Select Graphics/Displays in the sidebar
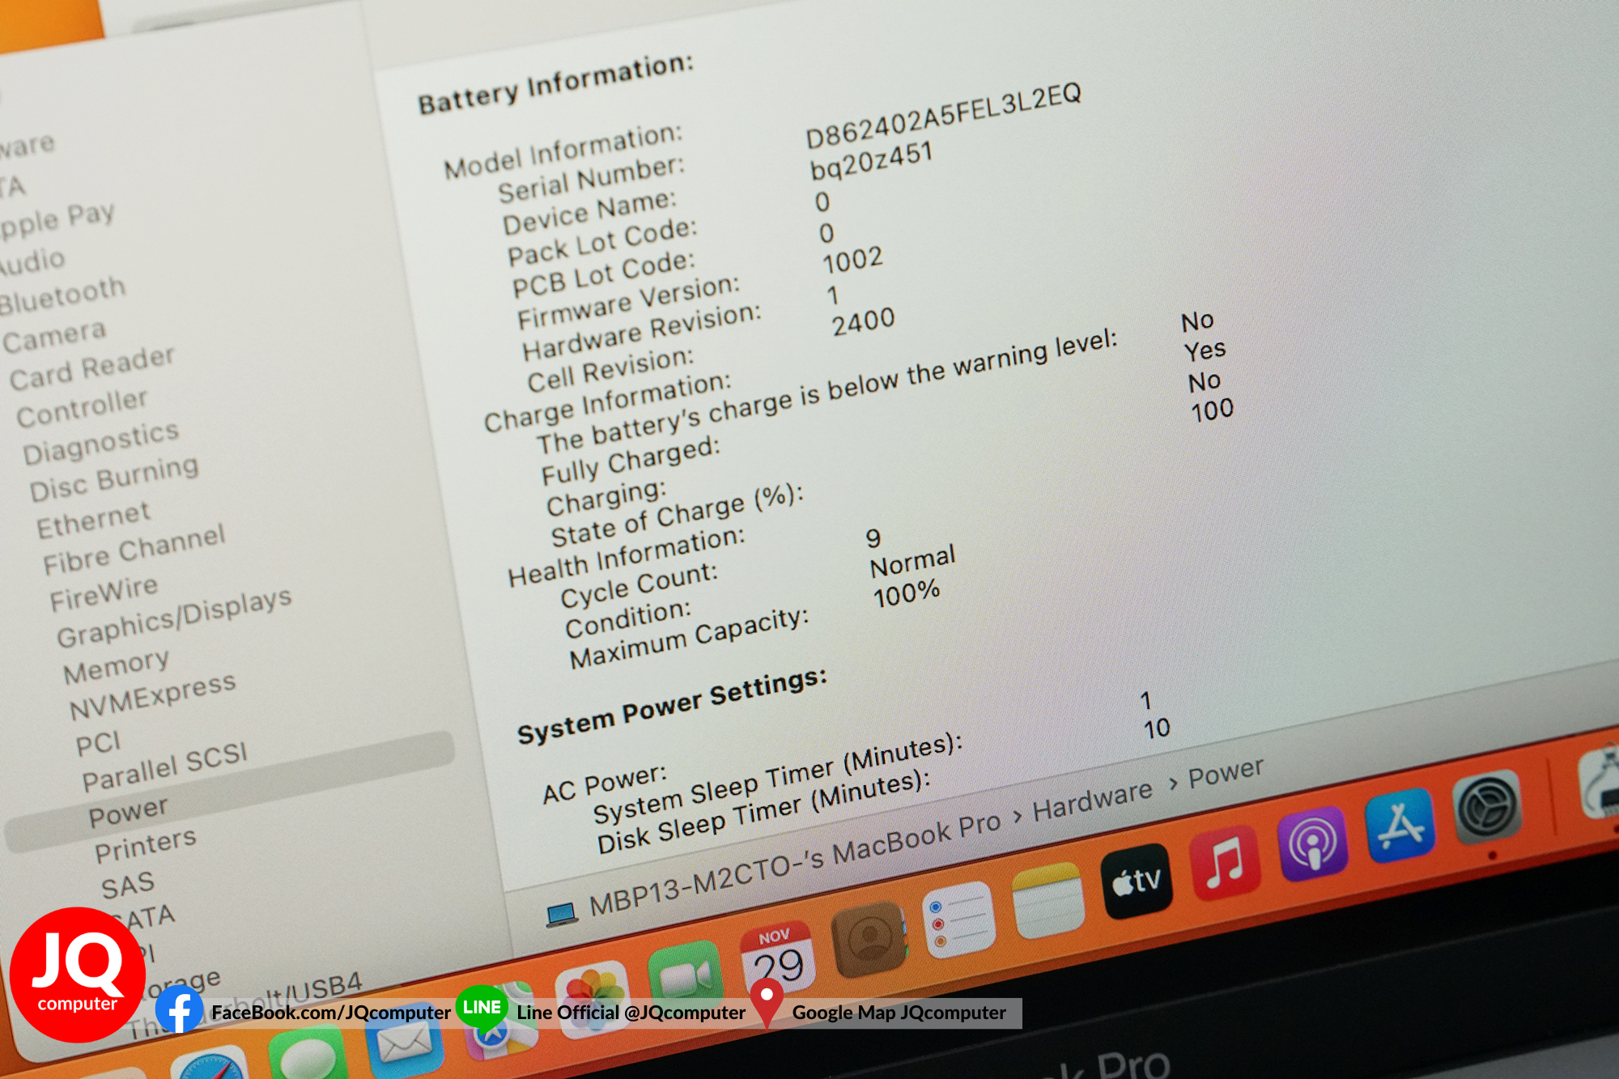 coord(174,616)
